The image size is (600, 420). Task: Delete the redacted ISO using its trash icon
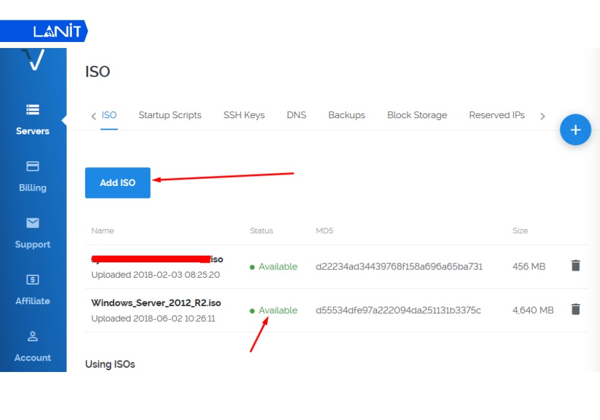click(575, 266)
